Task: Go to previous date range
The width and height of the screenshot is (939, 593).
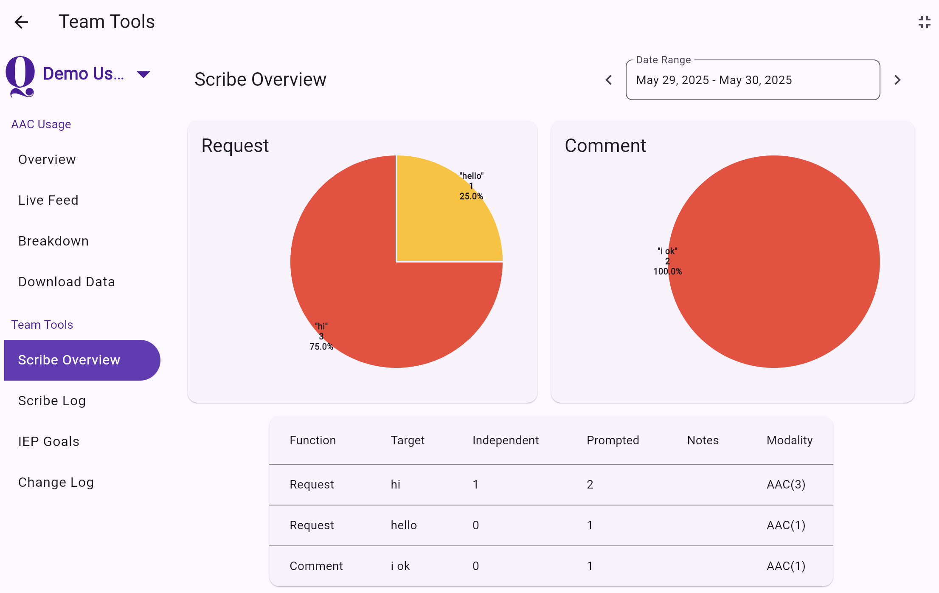Action: [x=609, y=80]
